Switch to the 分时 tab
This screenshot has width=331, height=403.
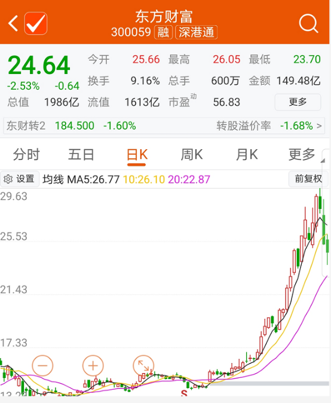pyautogui.click(x=26, y=155)
